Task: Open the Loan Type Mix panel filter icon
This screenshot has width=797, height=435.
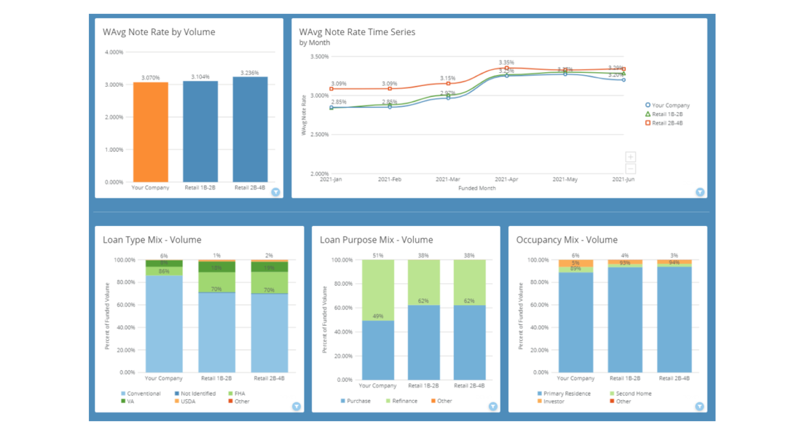Action: pos(296,406)
